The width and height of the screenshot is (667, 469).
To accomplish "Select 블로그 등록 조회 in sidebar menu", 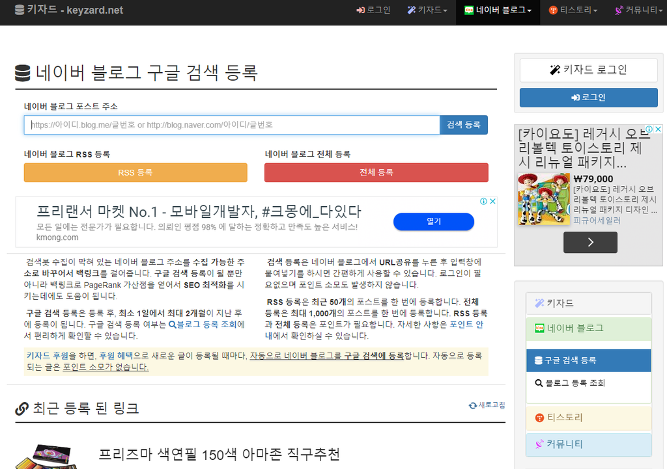I will (589, 383).
